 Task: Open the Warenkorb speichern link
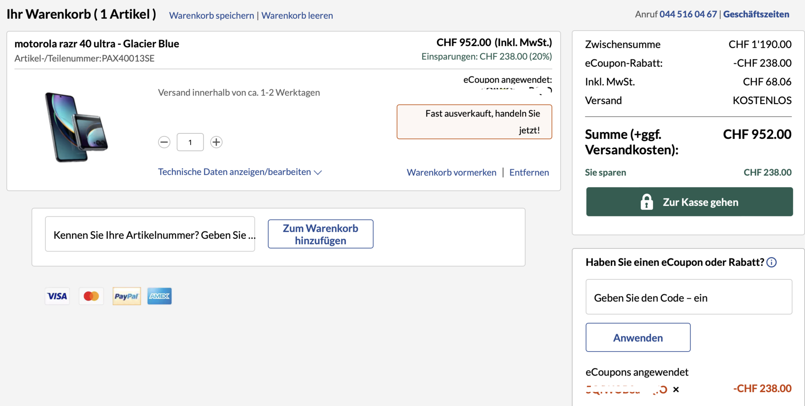pyautogui.click(x=211, y=16)
